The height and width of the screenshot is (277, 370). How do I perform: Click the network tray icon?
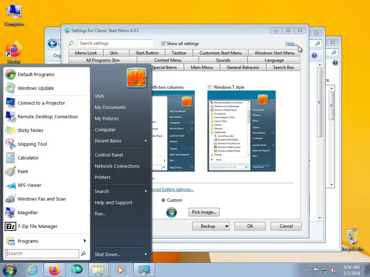[325, 270]
